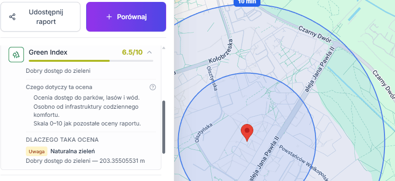Click text Skala 0–10 jak pozostałe oceny raportu
This screenshot has width=395, height=181.
pos(87,124)
